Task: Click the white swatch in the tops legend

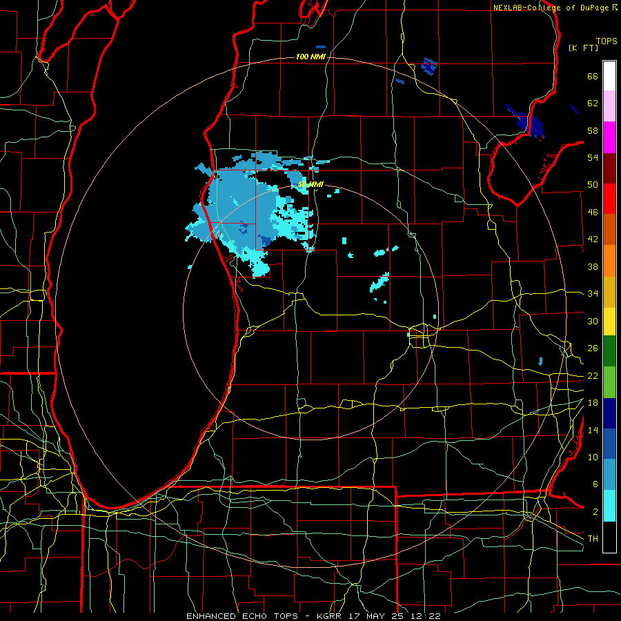Action: tap(609, 76)
